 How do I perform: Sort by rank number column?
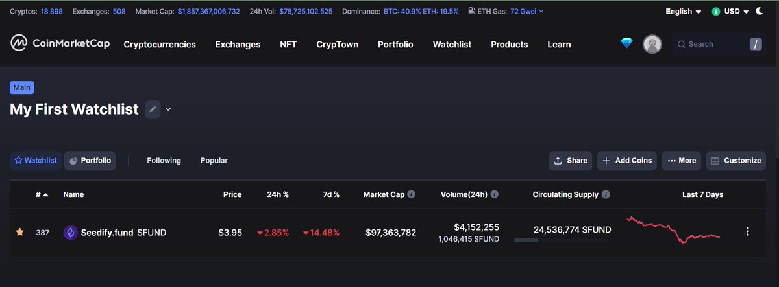coord(42,194)
